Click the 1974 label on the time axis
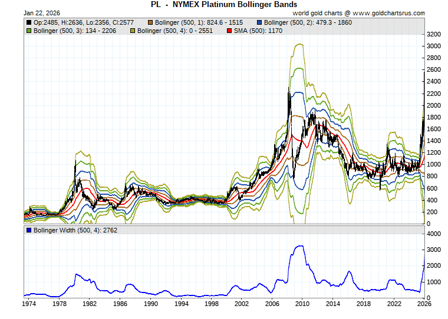 29,304
